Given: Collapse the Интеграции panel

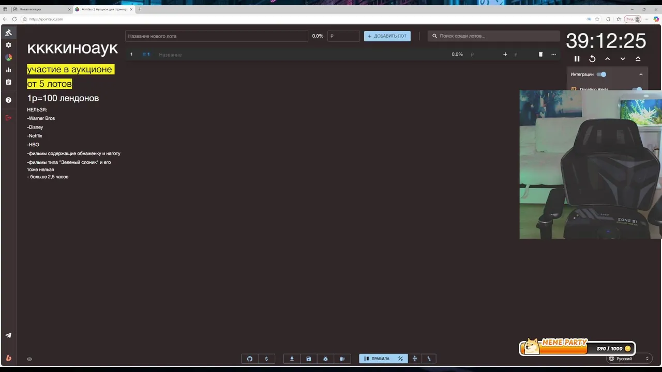Looking at the screenshot, I should pos(641,74).
